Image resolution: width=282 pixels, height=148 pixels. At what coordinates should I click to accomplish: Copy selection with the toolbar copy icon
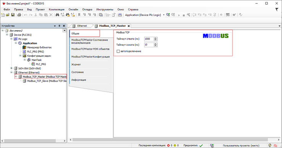[41, 15]
